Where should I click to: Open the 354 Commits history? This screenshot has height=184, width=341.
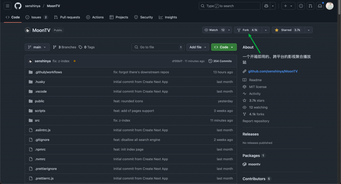click(x=220, y=61)
